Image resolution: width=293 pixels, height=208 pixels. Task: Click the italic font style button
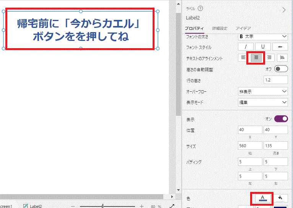click(x=246, y=47)
